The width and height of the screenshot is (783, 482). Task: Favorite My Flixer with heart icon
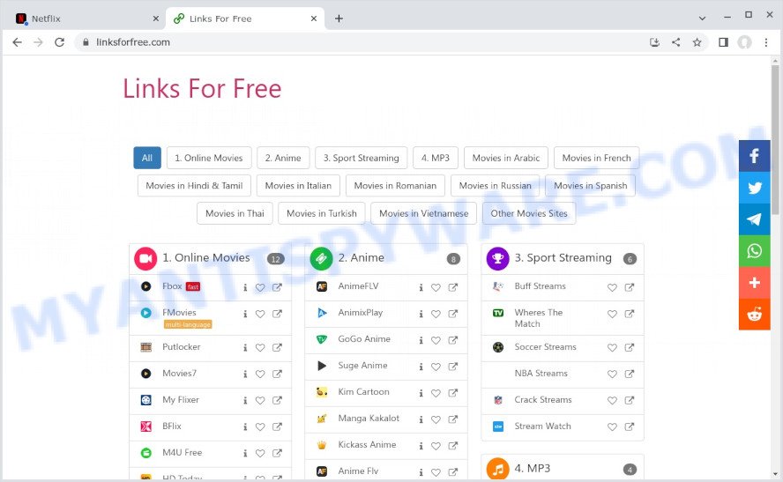(x=260, y=401)
